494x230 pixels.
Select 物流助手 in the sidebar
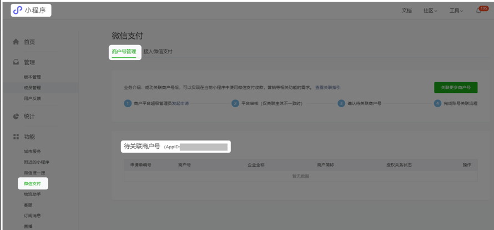32,194
